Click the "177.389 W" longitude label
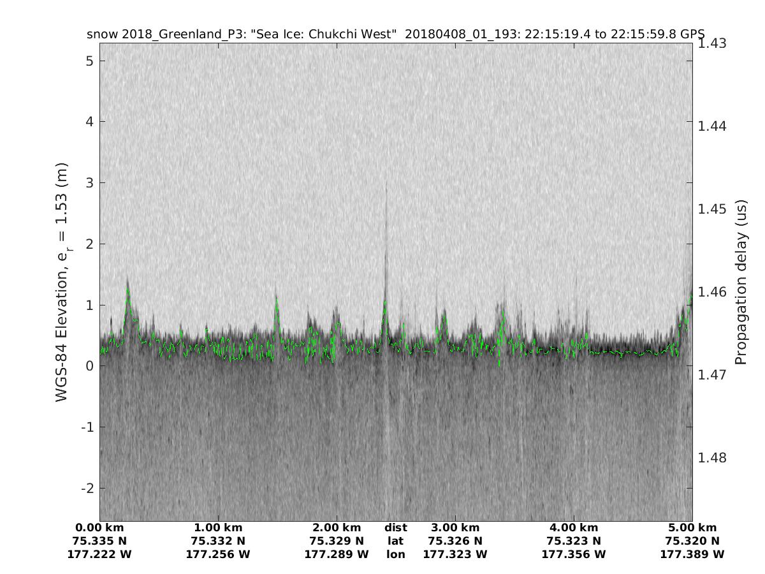Screen dimensions: 765x574 tap(692, 554)
